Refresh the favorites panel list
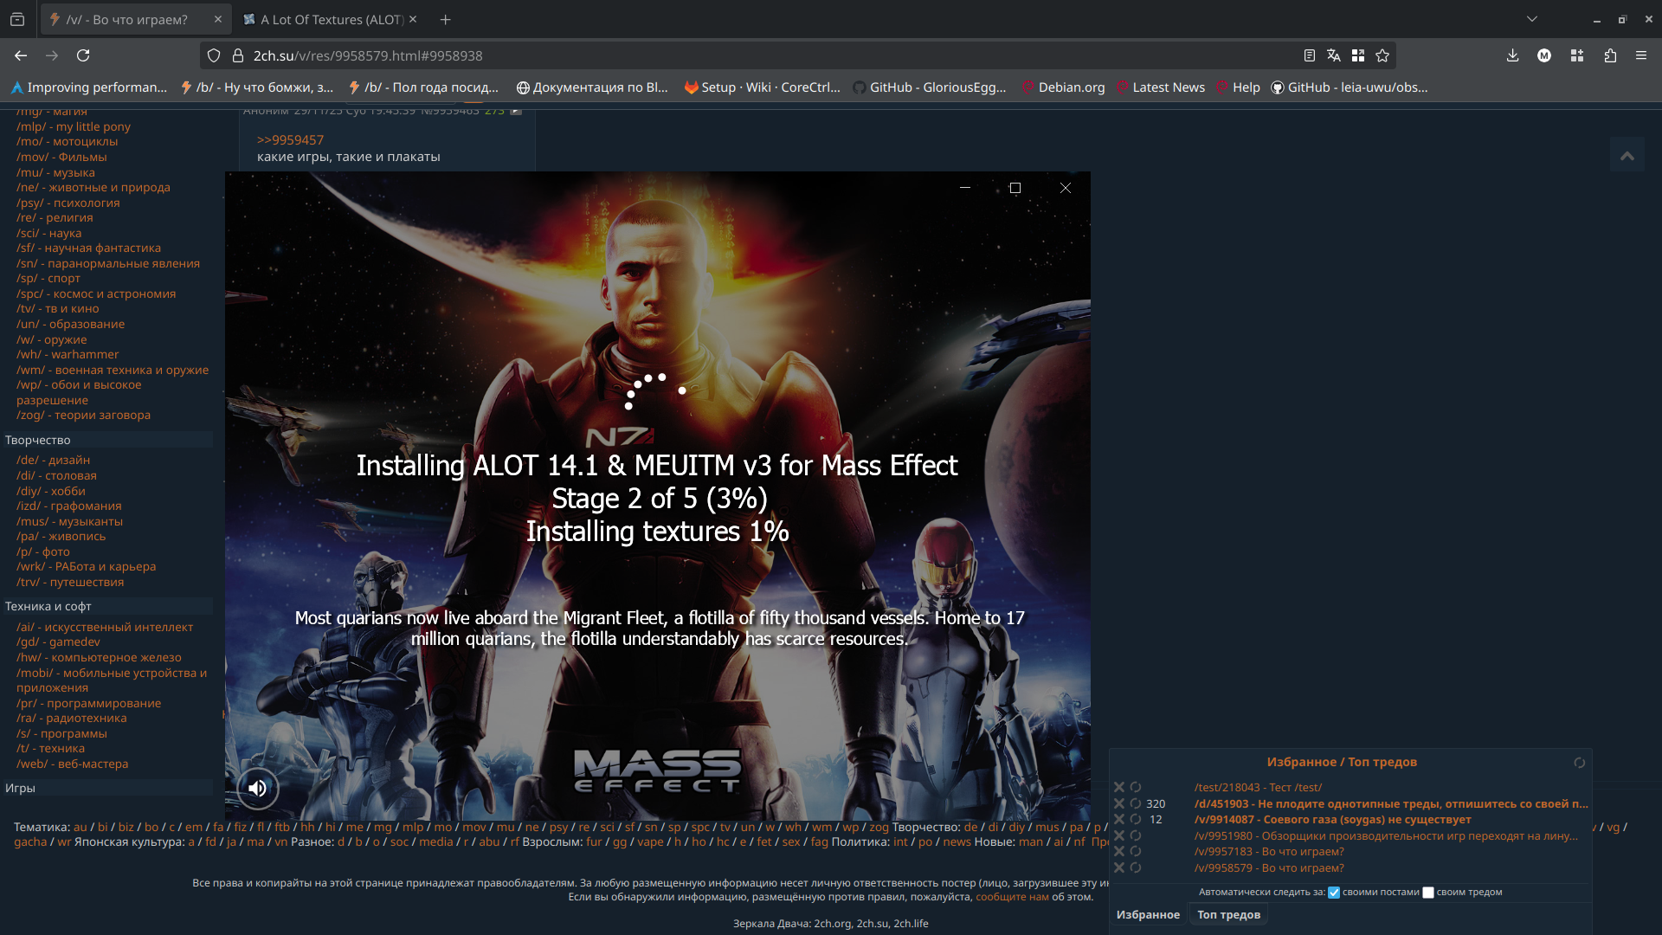Screen dimensions: 1662x935 pyautogui.click(x=1579, y=763)
